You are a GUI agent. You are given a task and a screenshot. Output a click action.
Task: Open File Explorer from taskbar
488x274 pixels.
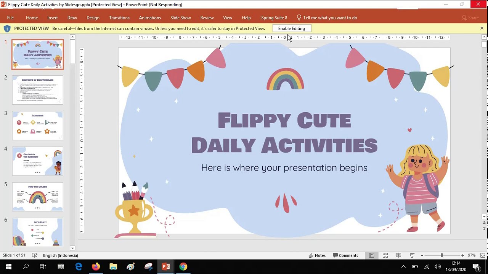(x=113, y=267)
